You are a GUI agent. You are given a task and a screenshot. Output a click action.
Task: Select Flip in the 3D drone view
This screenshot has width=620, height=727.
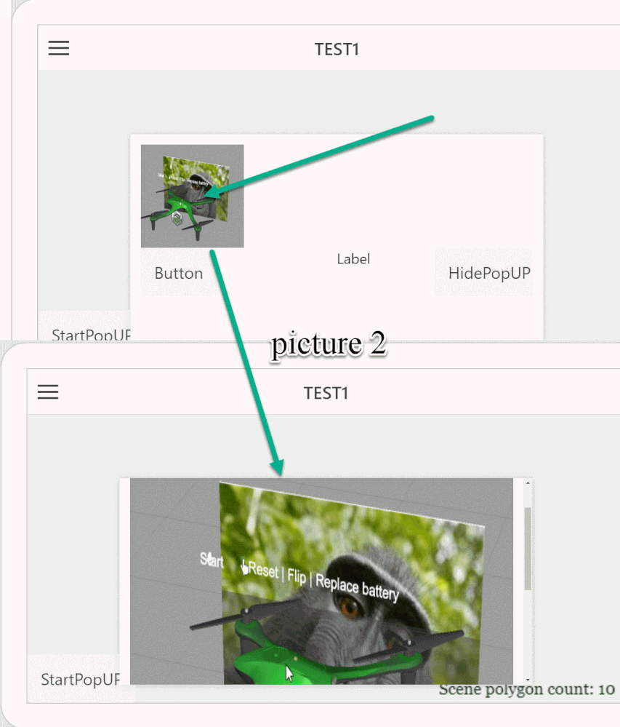pyautogui.click(x=297, y=576)
